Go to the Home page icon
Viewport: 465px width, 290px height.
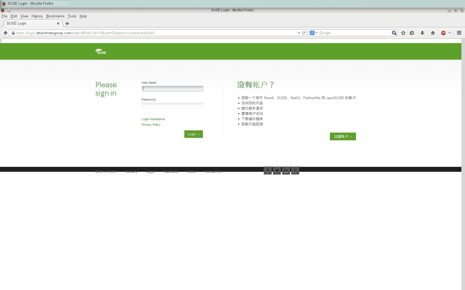click(x=433, y=33)
